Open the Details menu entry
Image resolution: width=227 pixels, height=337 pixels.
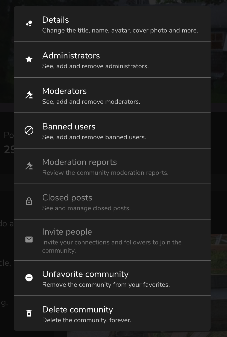[x=112, y=24]
